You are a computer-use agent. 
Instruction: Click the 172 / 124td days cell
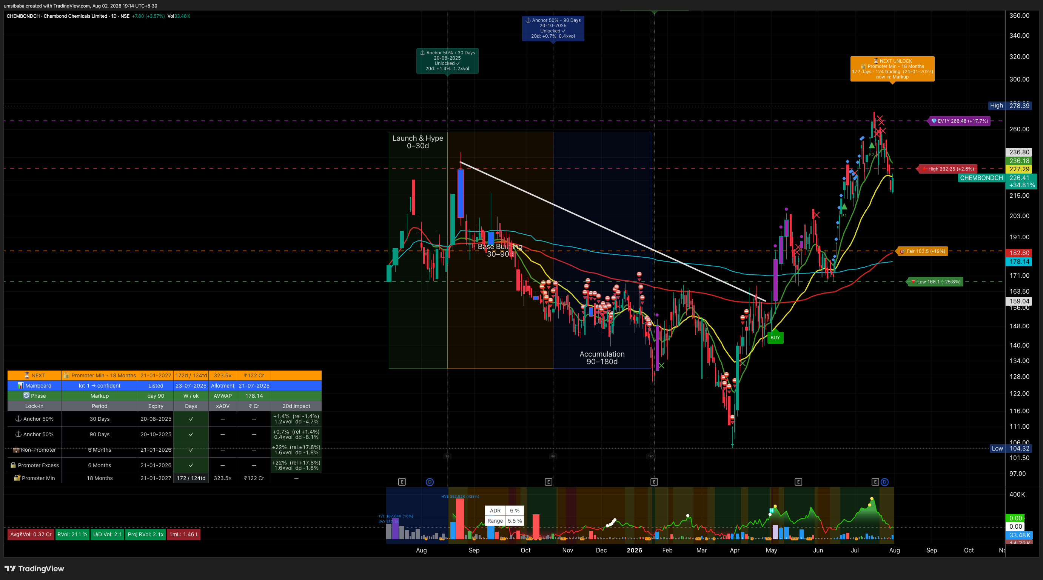(191, 478)
